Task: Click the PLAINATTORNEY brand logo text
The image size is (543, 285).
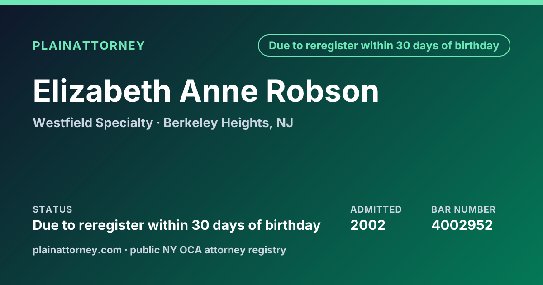Action: [x=89, y=46]
